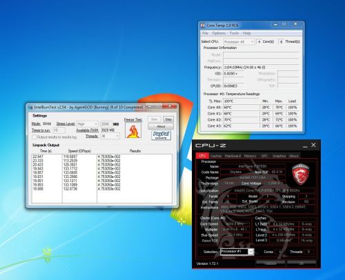Click the Times to run input field
The image size is (345, 280).
pyautogui.click(x=59, y=130)
